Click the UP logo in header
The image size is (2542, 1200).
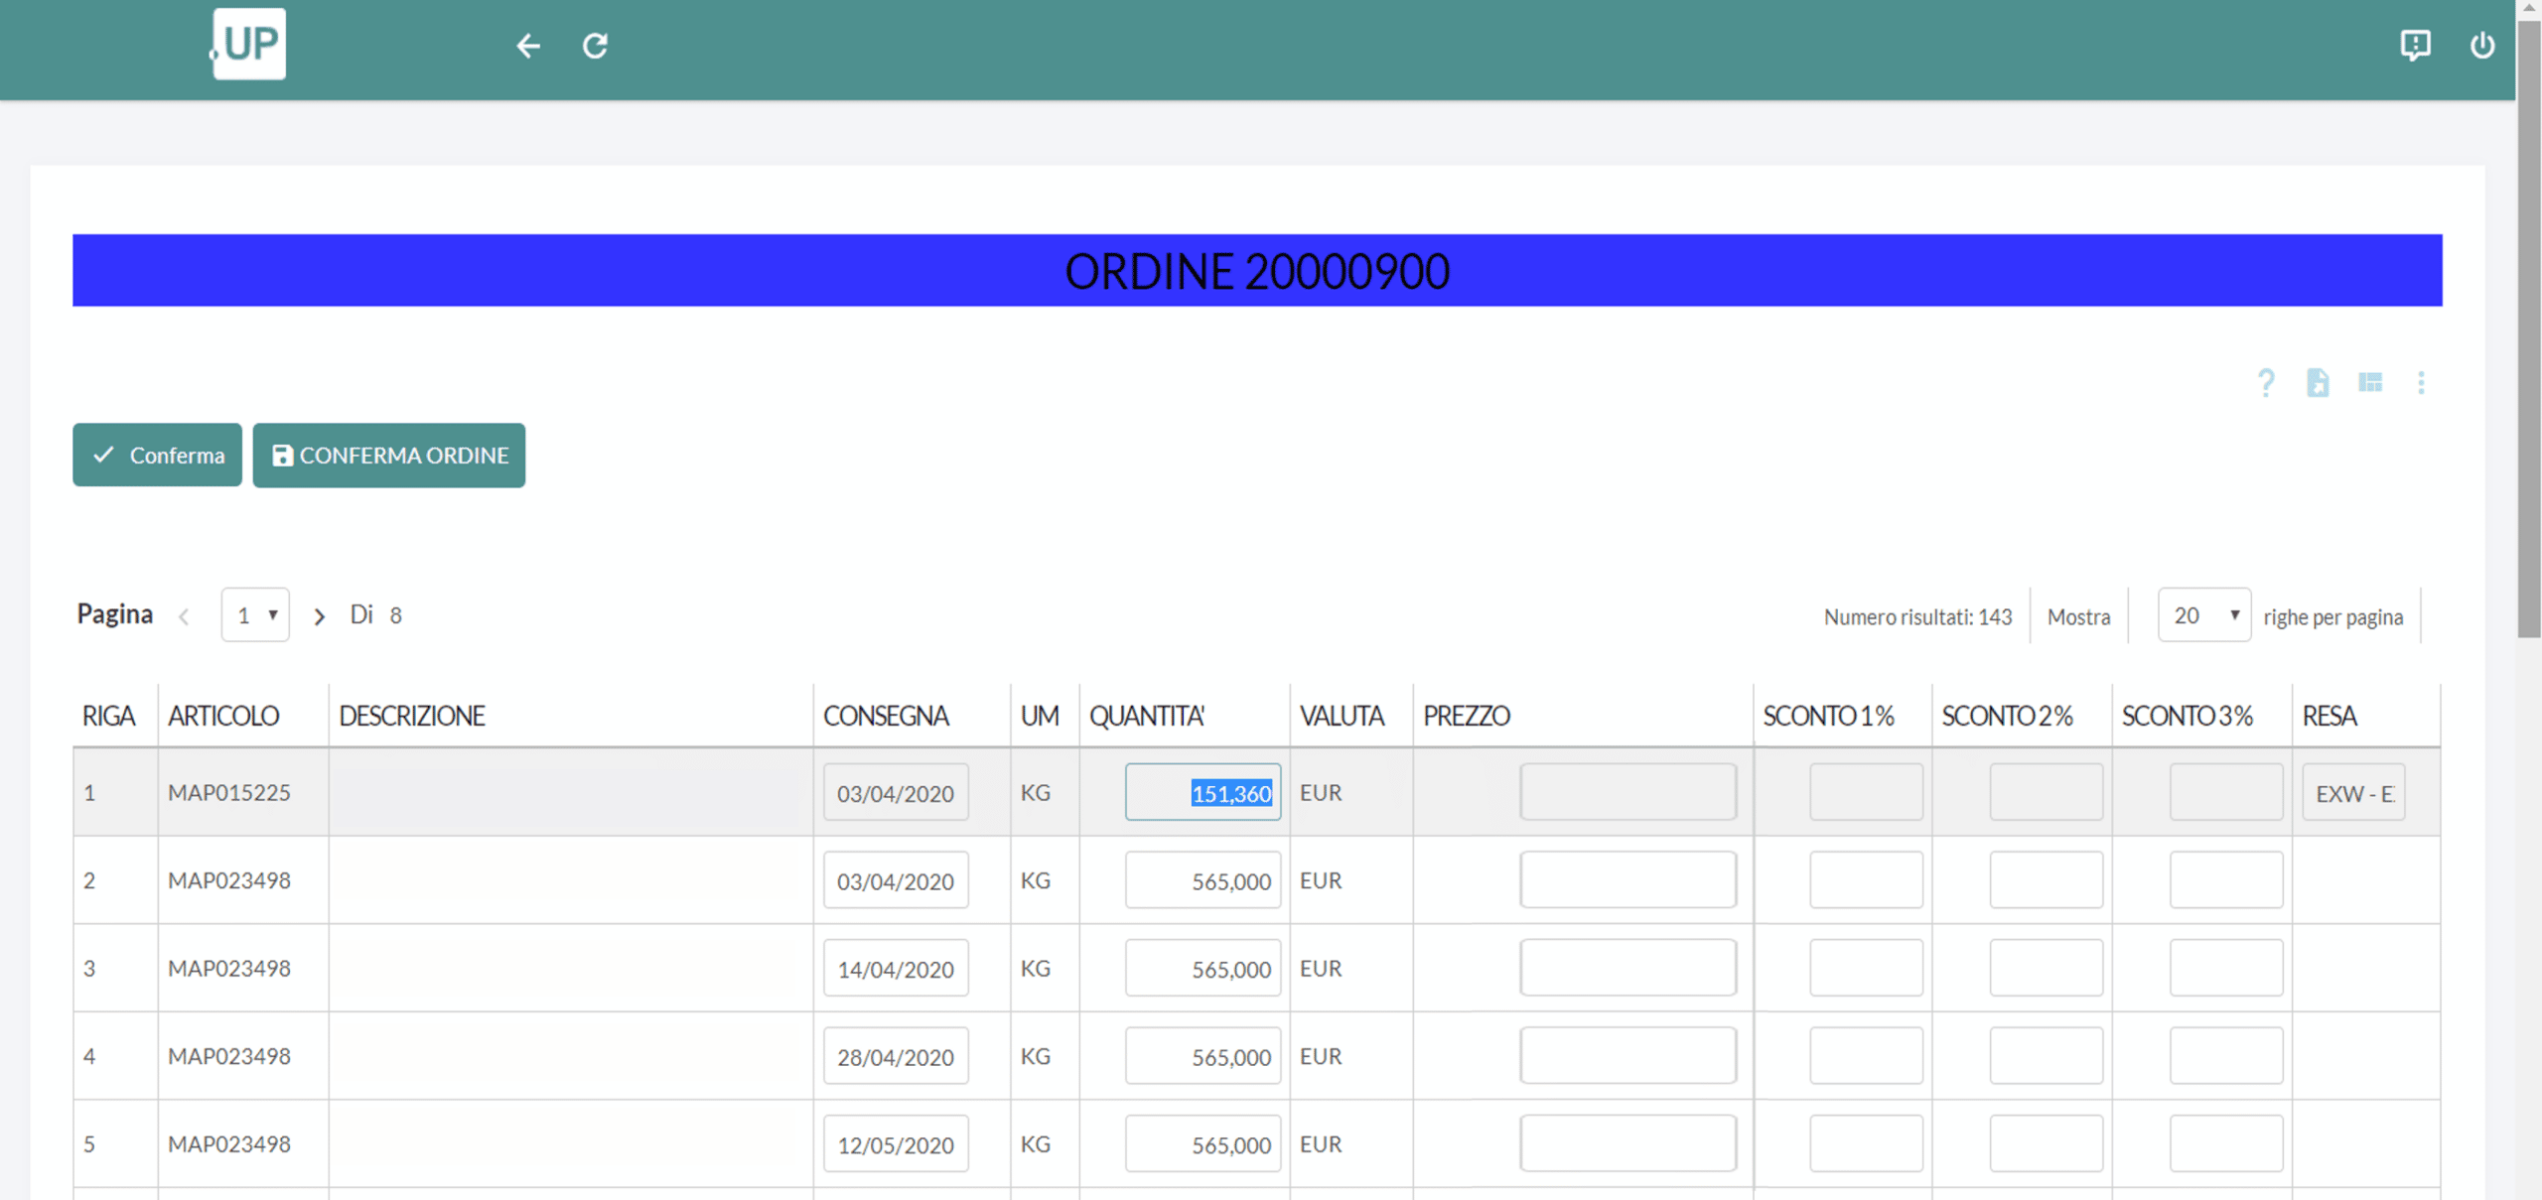click(248, 44)
